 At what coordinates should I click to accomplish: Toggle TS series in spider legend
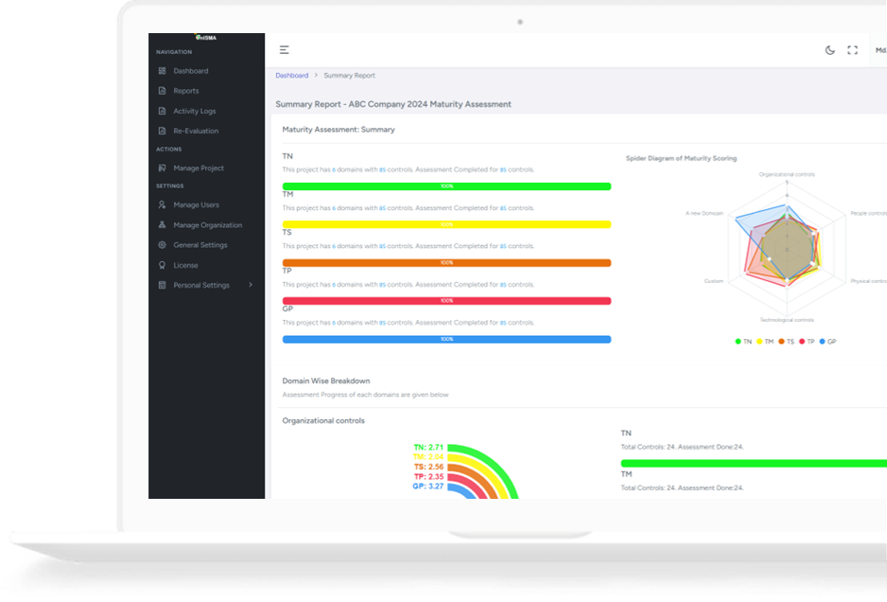click(x=787, y=342)
